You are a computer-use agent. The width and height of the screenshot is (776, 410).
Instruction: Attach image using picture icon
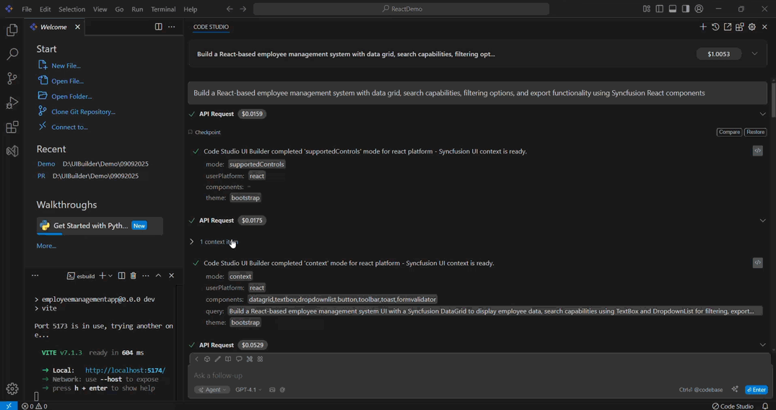click(272, 390)
